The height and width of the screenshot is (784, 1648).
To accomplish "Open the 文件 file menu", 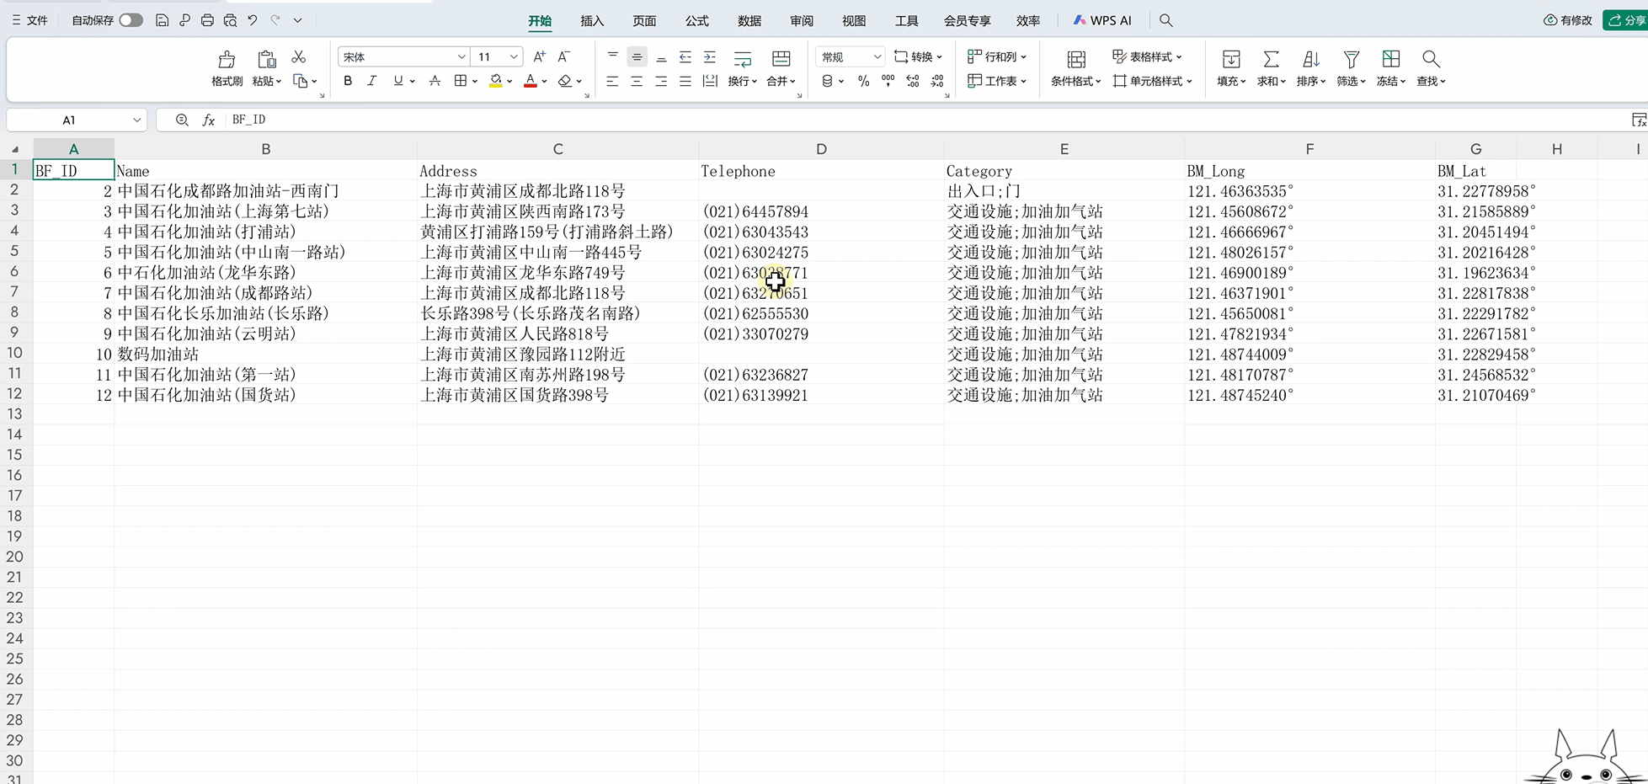I will (x=30, y=20).
